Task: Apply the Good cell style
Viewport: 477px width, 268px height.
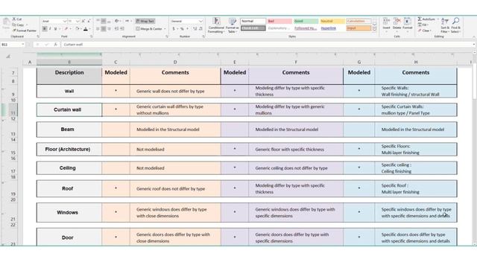Action: [306, 21]
